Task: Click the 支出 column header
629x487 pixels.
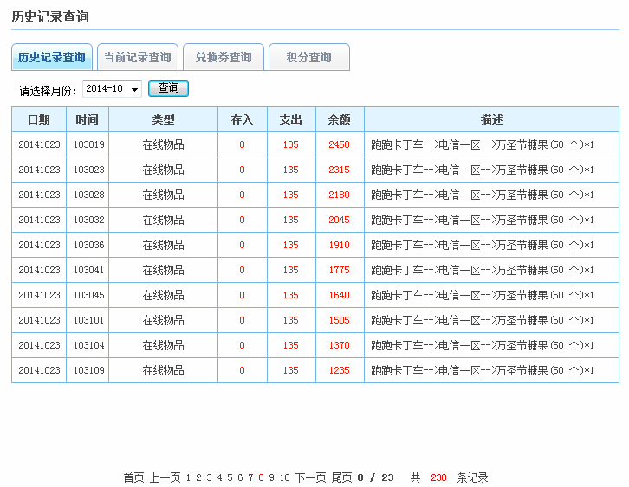Action: [x=291, y=119]
